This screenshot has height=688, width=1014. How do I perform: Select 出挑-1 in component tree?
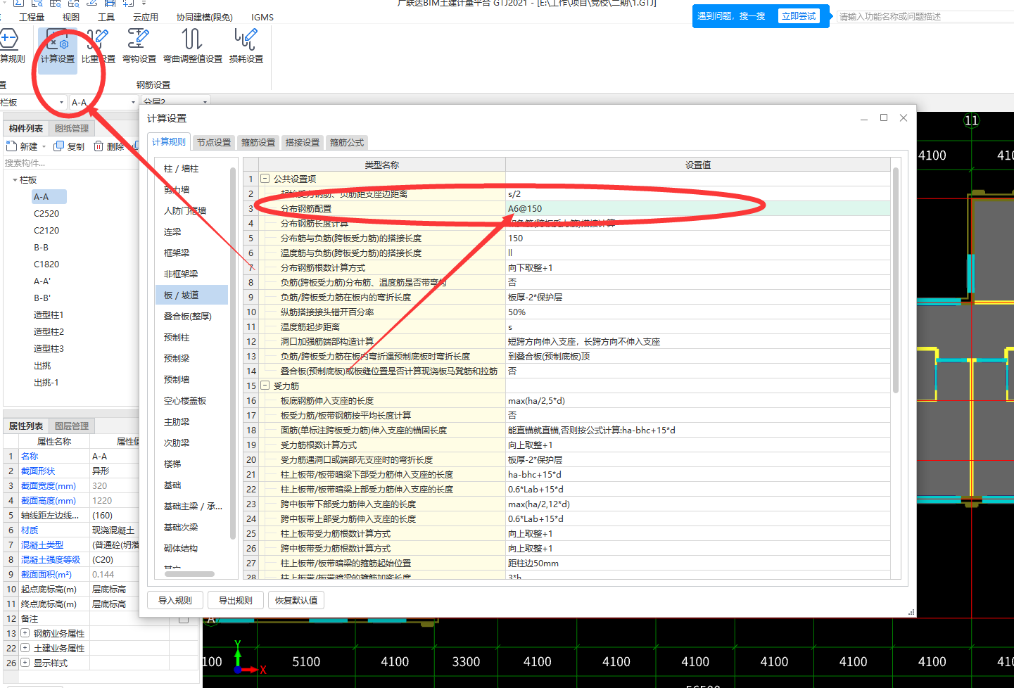pyautogui.click(x=46, y=382)
